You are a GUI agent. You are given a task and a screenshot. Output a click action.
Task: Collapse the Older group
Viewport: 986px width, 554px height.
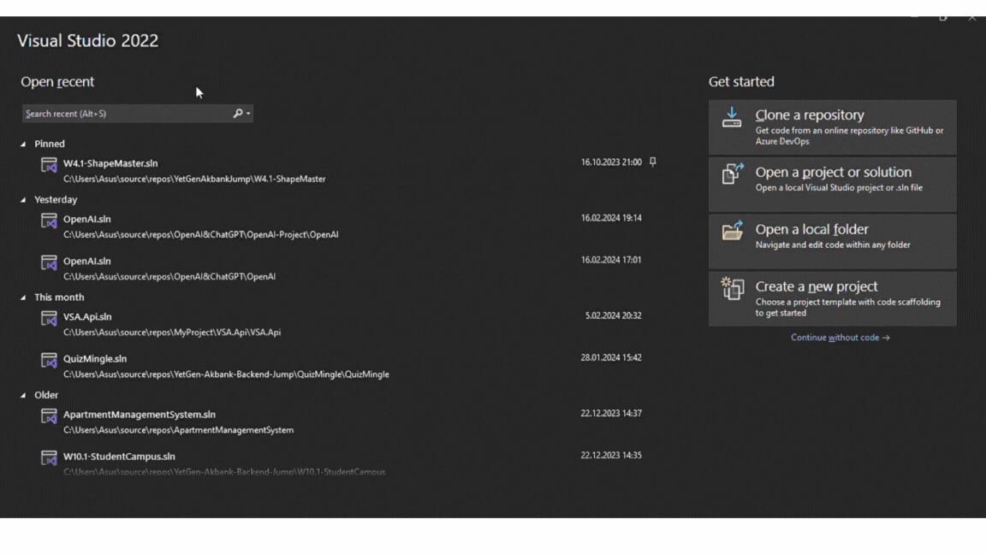coord(23,396)
